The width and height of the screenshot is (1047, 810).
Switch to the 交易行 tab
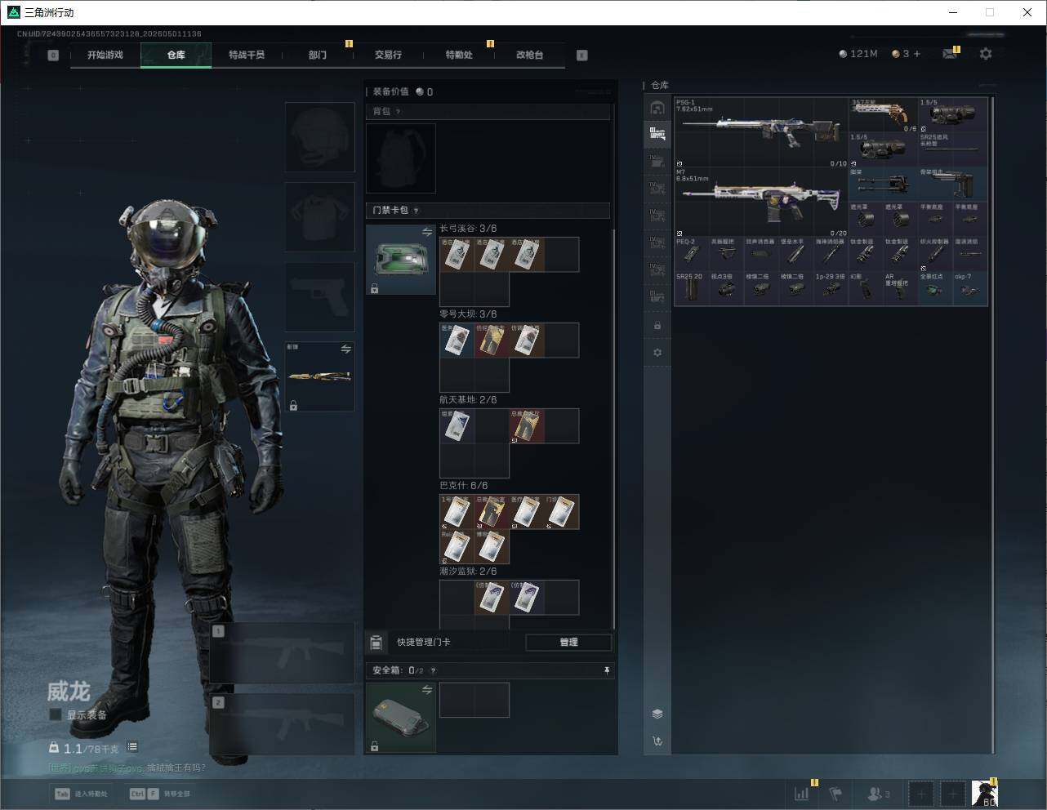click(388, 55)
